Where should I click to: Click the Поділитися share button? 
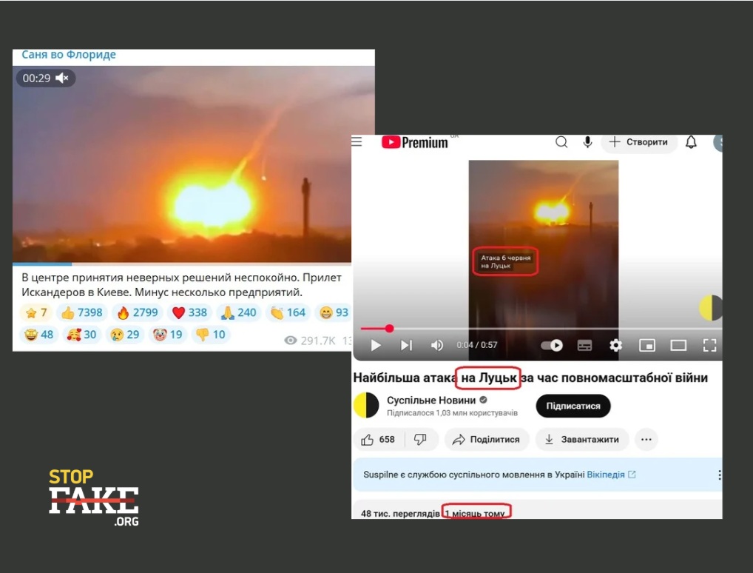(487, 439)
